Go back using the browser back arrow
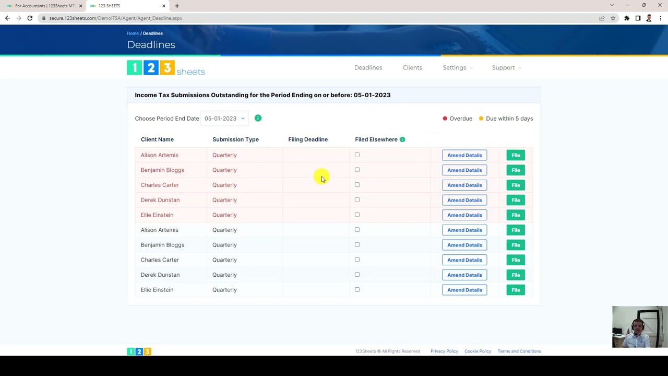This screenshot has width=668, height=376. click(7, 18)
